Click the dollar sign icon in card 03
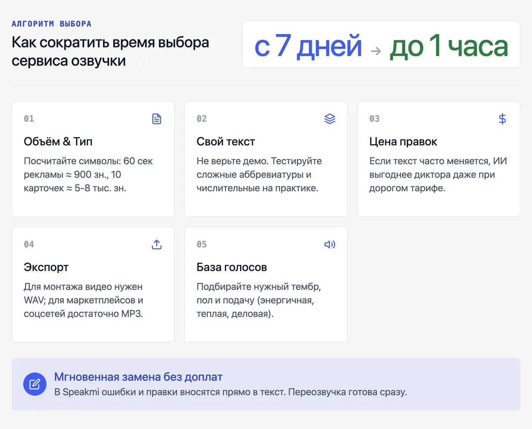Screen dimensions: 532x429 coord(502,119)
